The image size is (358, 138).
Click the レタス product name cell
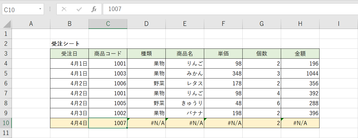pyautogui.click(x=185, y=83)
